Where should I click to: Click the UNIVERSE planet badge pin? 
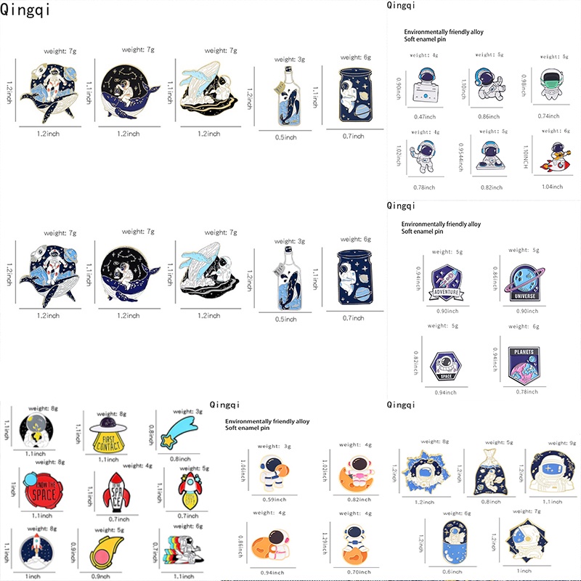(x=524, y=283)
